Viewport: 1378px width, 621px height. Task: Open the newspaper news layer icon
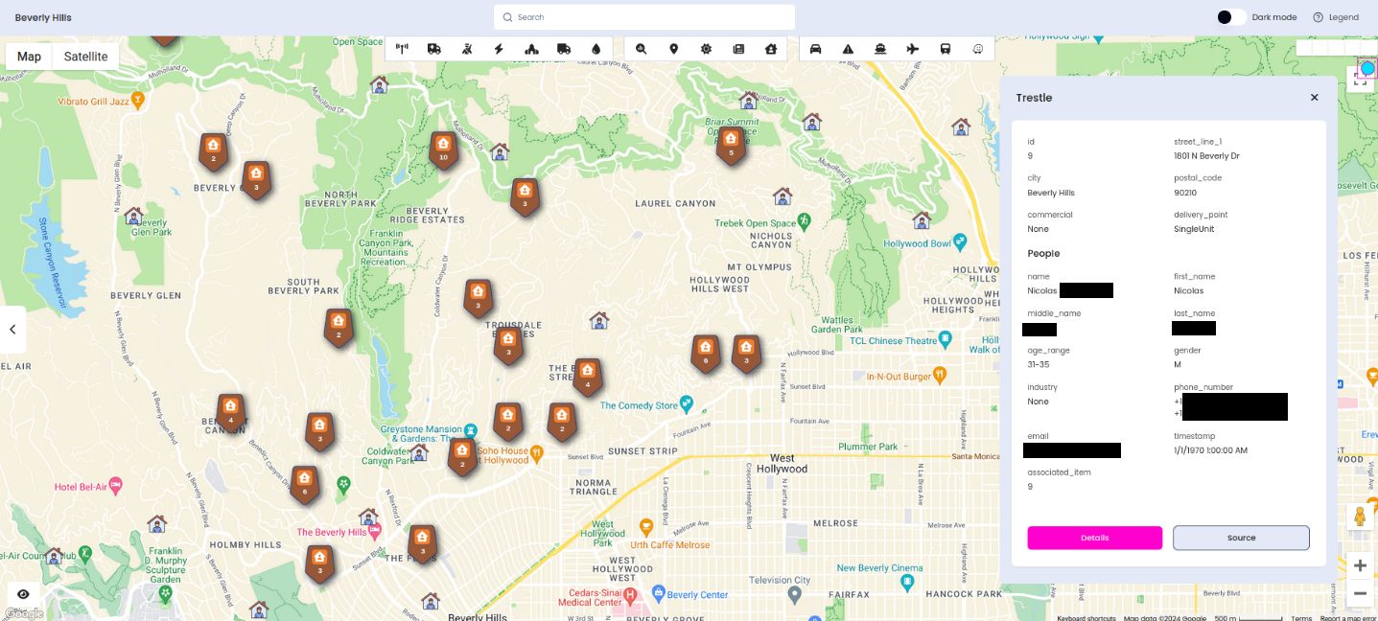[738, 49]
